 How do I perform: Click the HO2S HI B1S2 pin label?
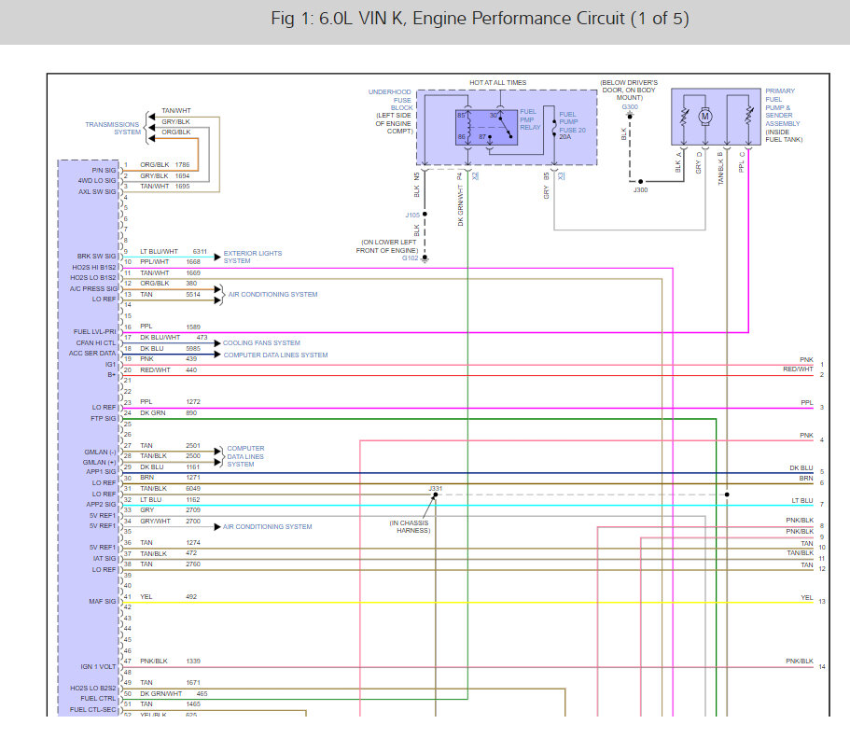pyautogui.click(x=94, y=268)
